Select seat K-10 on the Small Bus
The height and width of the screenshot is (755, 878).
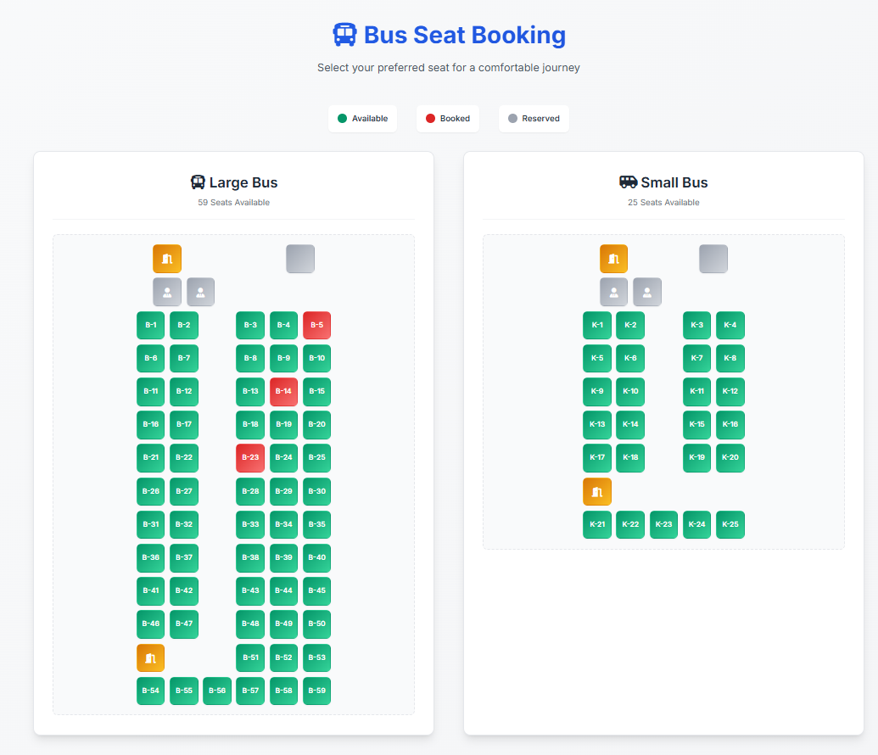click(x=629, y=391)
